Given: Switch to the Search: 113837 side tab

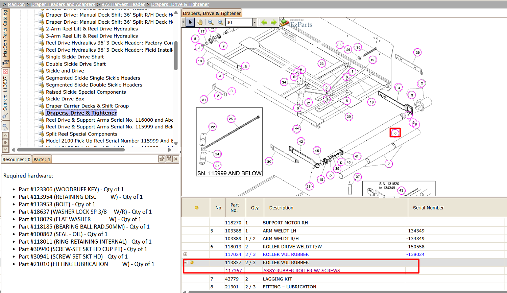Looking at the screenshot, I should pyautogui.click(x=5, y=94).
